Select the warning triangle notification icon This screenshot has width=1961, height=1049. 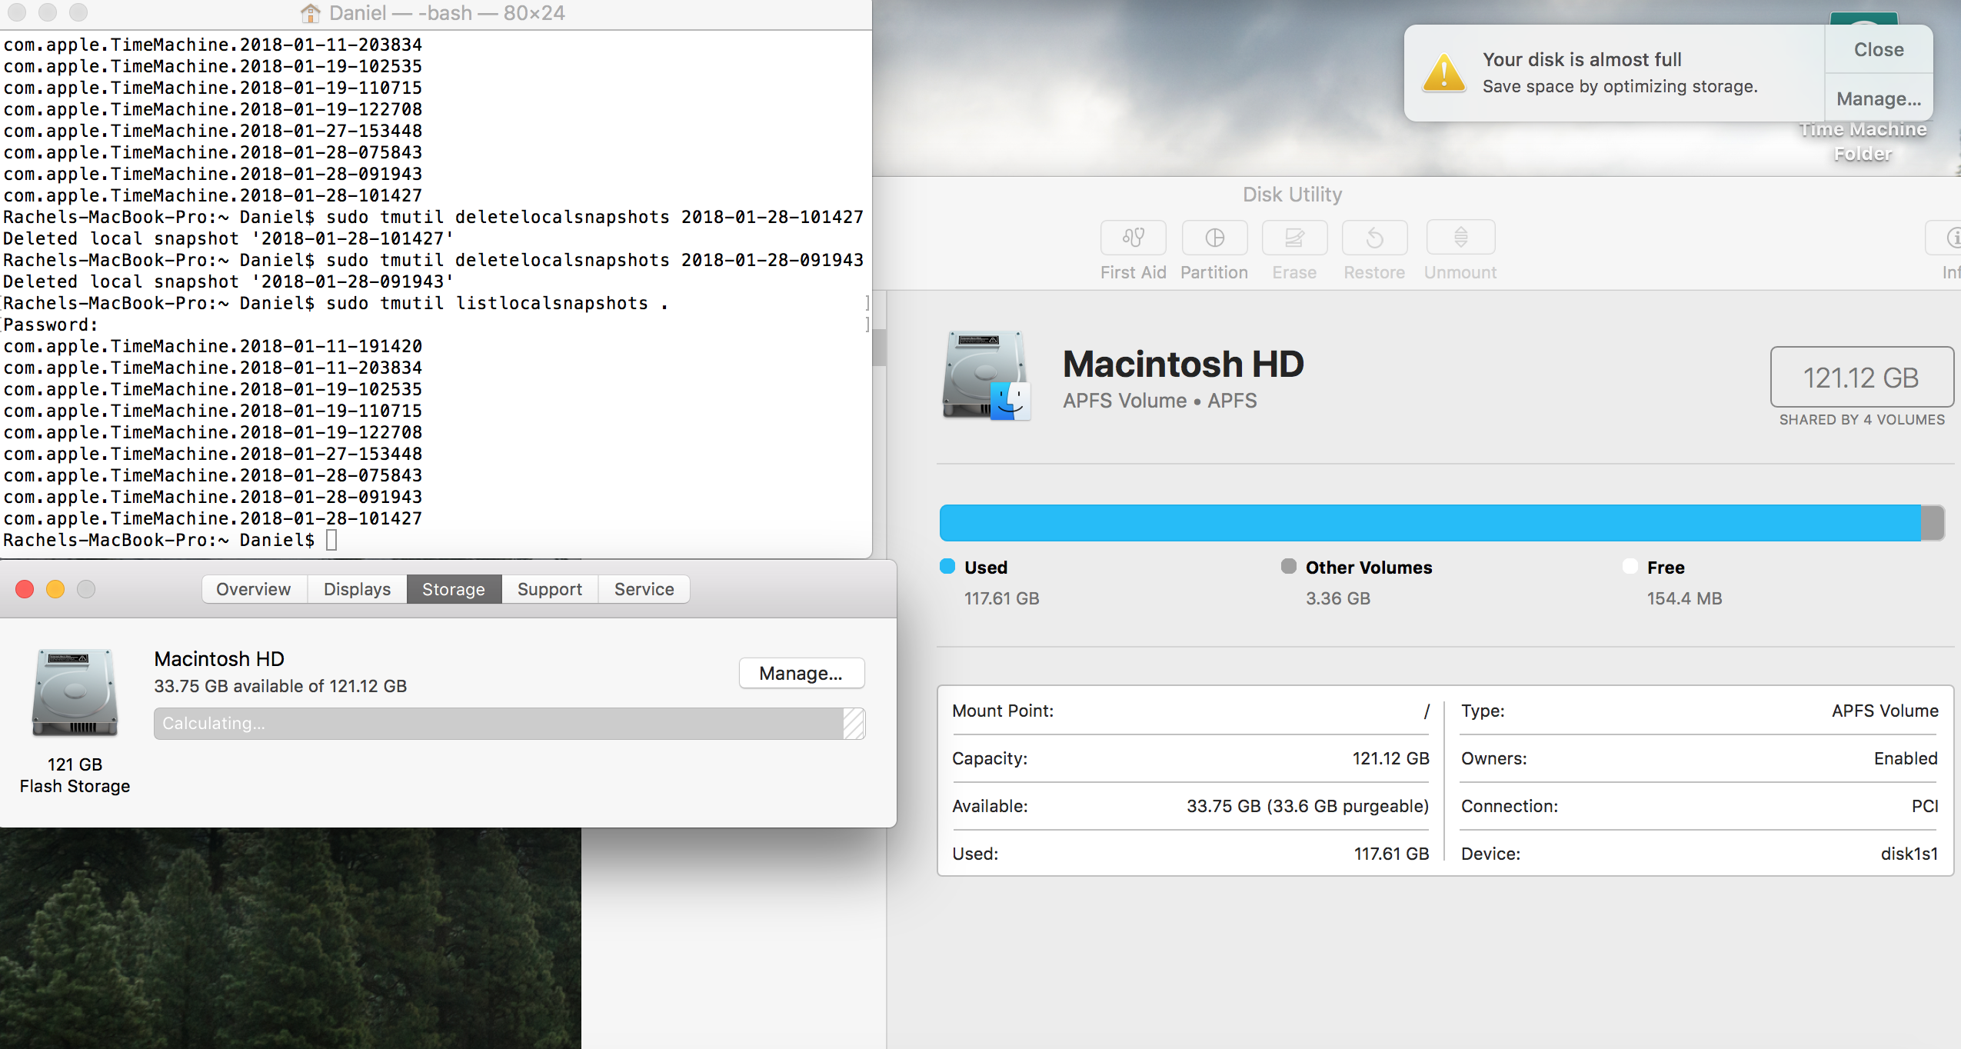pos(1442,72)
